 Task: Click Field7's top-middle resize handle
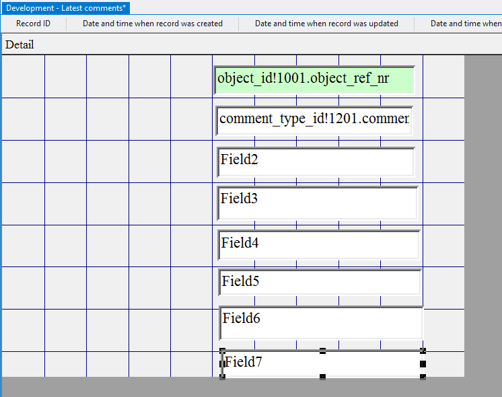[x=322, y=351]
